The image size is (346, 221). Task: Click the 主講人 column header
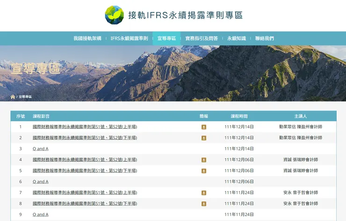click(301, 116)
